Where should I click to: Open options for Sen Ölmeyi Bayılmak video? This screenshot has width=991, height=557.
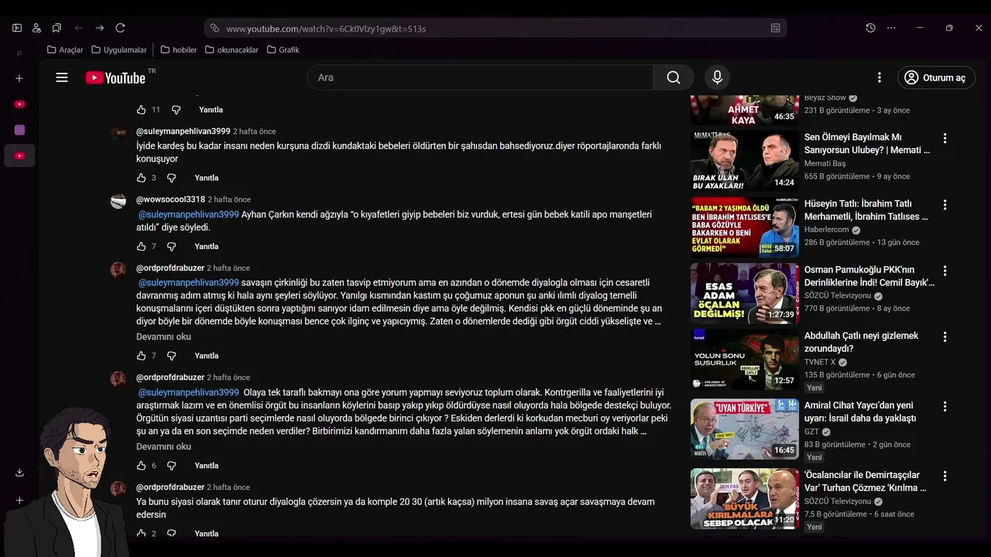coord(945,138)
